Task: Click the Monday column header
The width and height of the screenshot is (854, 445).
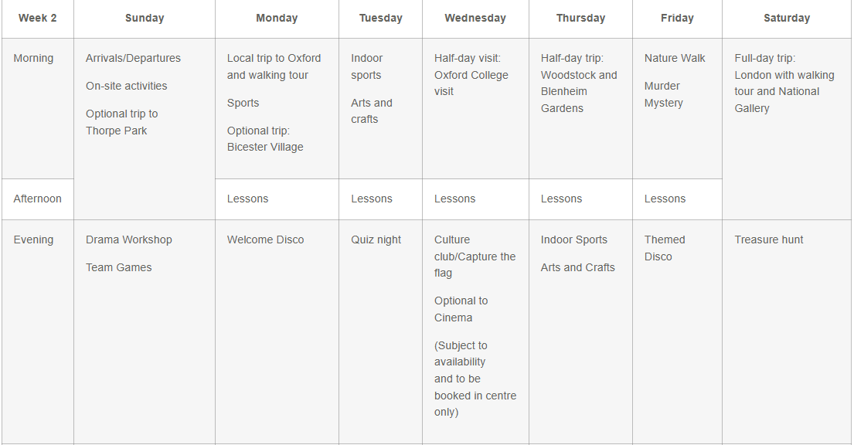Action: pos(277,19)
